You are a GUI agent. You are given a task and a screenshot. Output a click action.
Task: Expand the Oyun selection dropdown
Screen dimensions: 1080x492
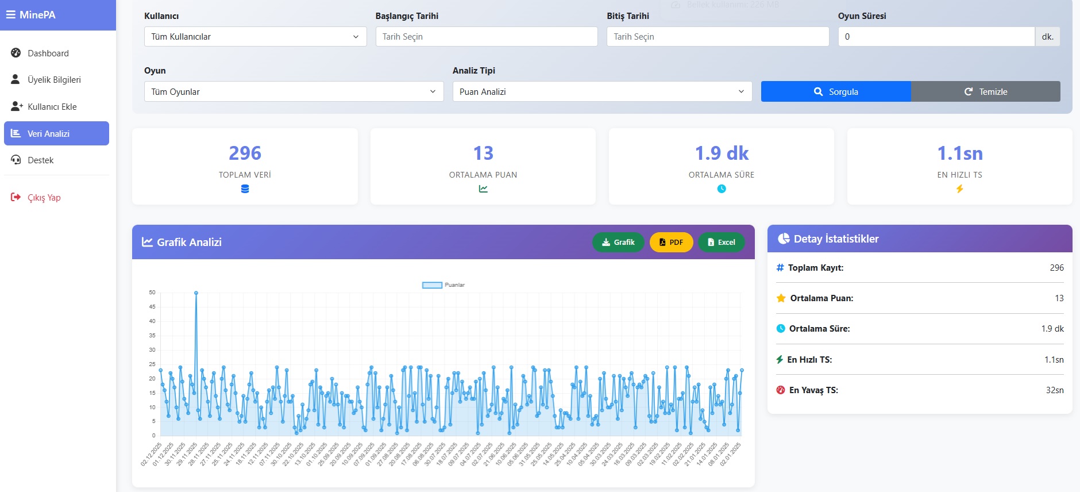pyautogui.click(x=294, y=92)
